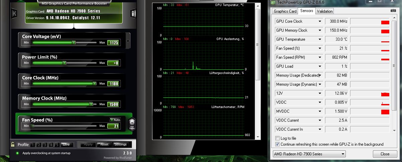Viewport: 402px width, 162px height.
Task: Click the Fan Speed slider handle
Action: click(33, 126)
